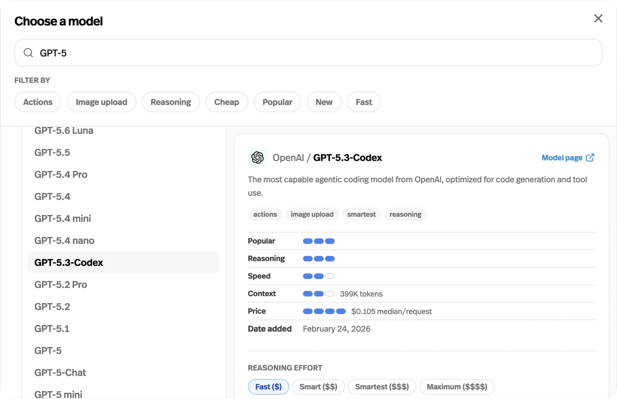Click the Price rating pills
617x399 pixels.
pos(324,311)
